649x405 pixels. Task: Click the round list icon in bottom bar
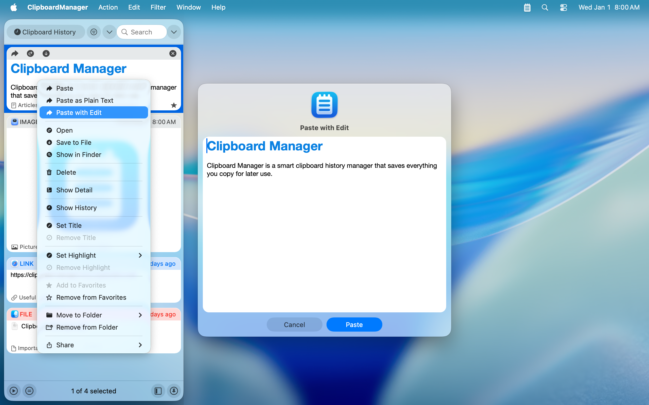(x=29, y=391)
